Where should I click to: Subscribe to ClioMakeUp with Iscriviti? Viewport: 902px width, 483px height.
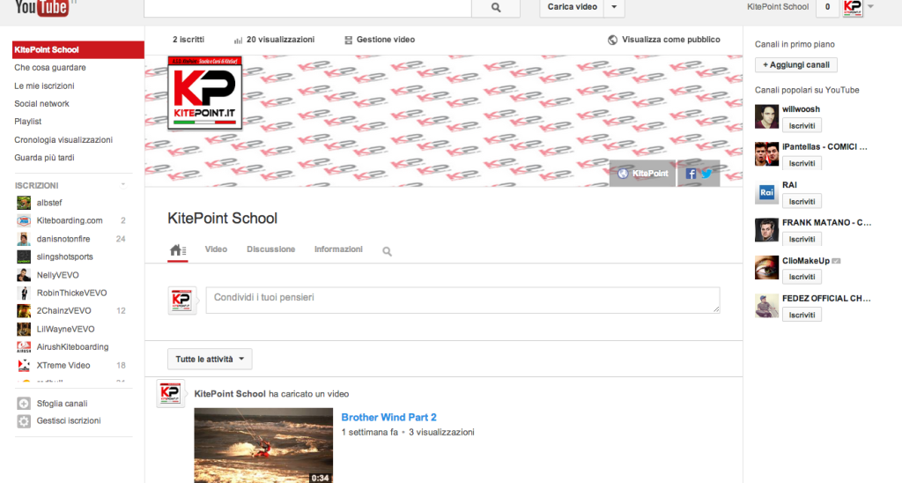click(802, 277)
